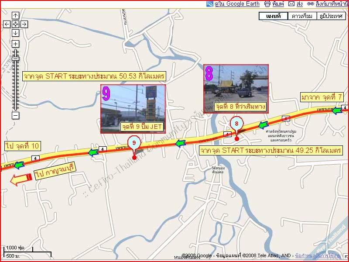This screenshot has height=262, width=349.
Task: Pan the map up with arrow button
Action: click(x=15, y=16)
